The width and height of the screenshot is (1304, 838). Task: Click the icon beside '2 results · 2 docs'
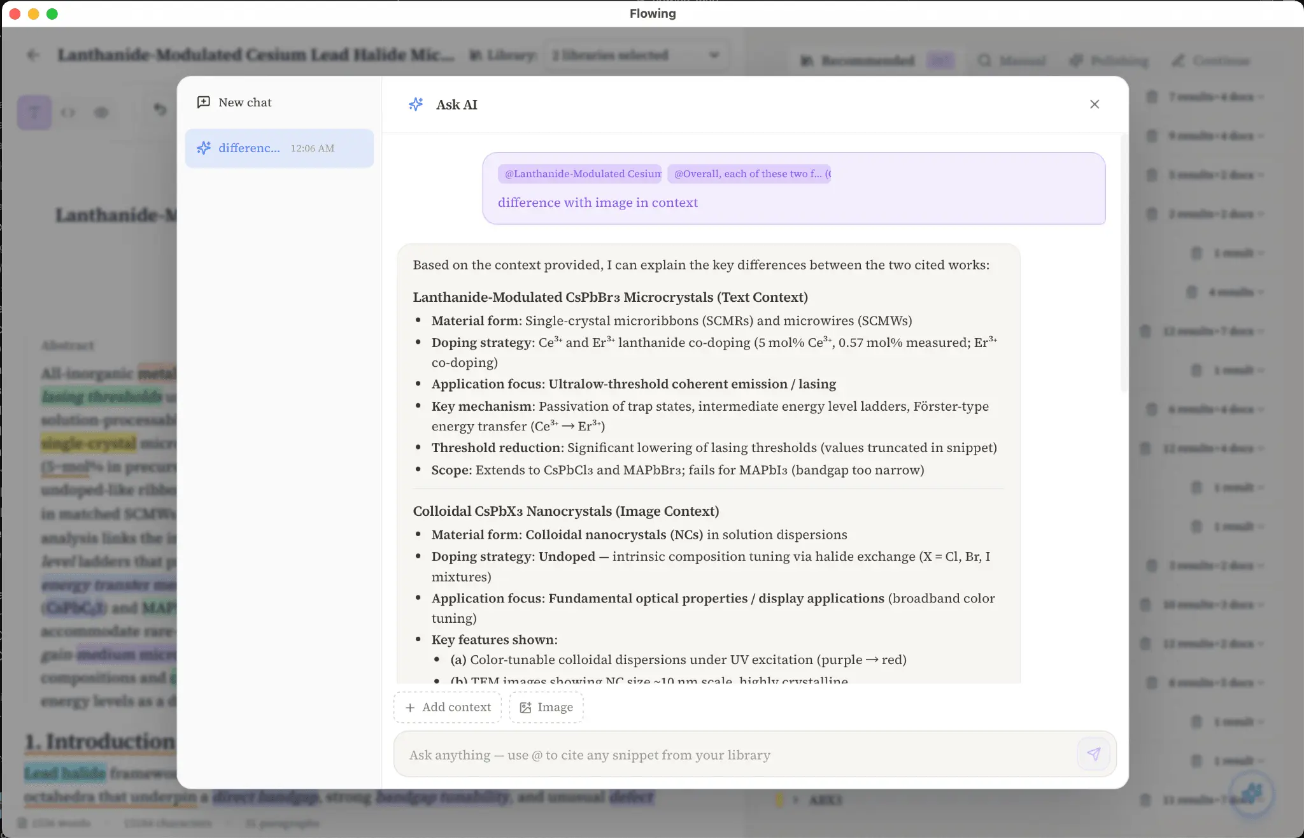tap(1152, 214)
